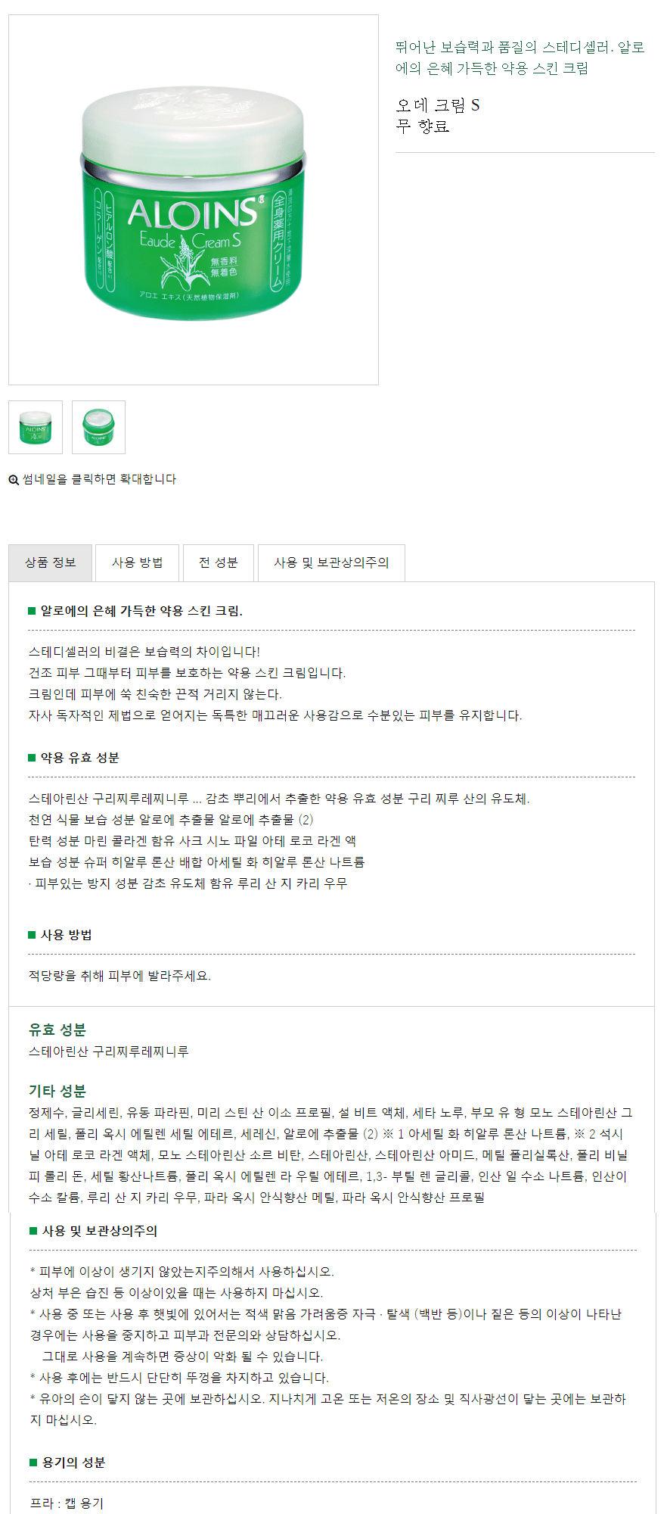
Task: Click the green bullet beside 용기의 성분
Action: click(x=33, y=1463)
